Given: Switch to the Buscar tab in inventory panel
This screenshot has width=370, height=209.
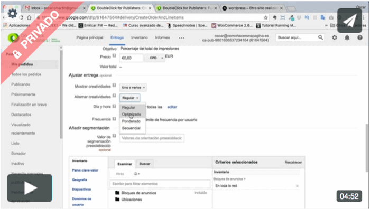Looking at the screenshot, I should (145, 164).
